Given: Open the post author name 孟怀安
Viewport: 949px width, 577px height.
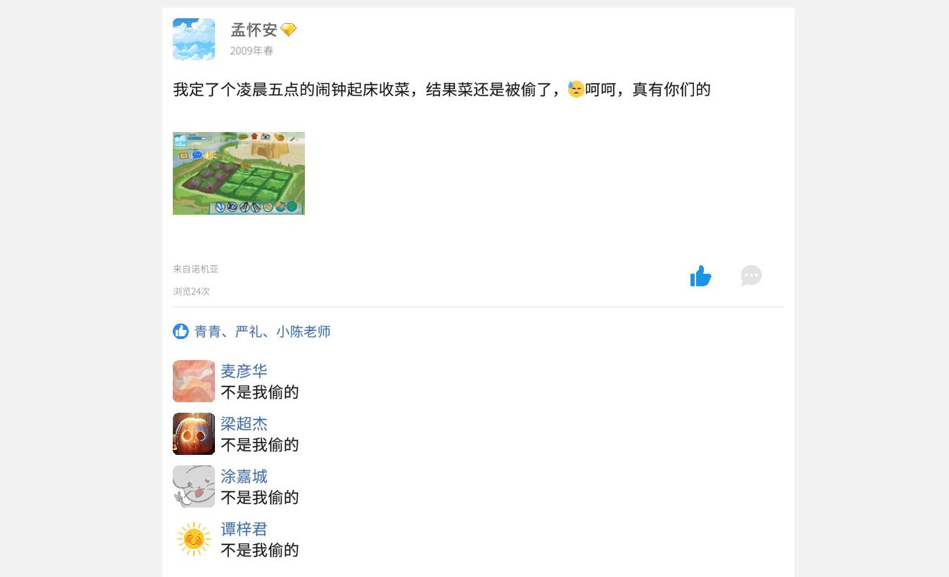Looking at the screenshot, I should click(x=254, y=30).
